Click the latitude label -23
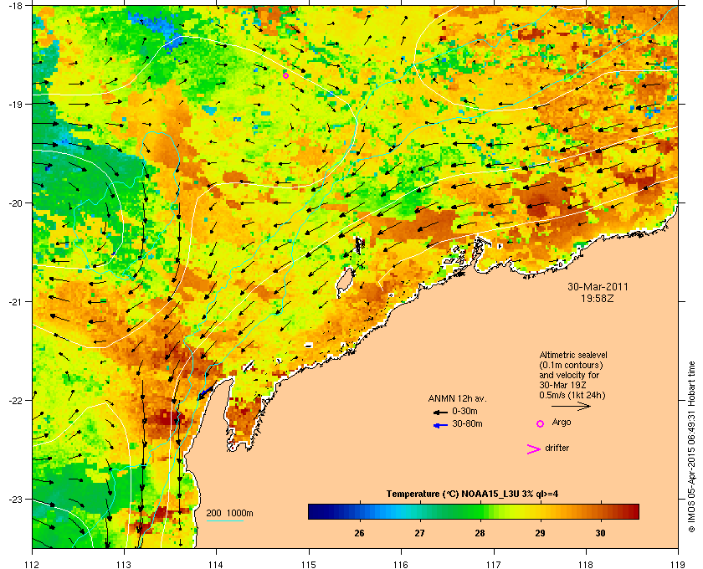 pyautogui.click(x=15, y=499)
